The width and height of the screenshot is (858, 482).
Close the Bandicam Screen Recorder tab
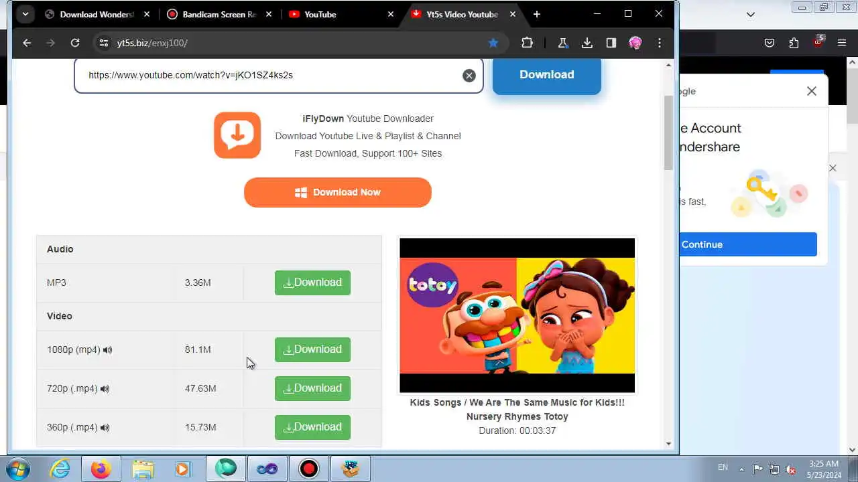(x=269, y=14)
